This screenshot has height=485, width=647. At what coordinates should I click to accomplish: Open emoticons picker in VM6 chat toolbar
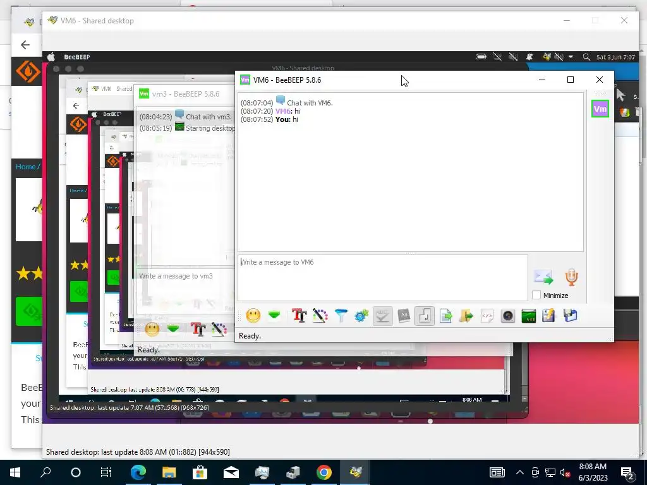253,316
